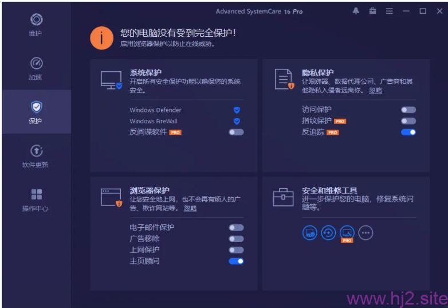448x308 pixels.
Task: Open the hamburger options menu
Action: [x=389, y=11]
